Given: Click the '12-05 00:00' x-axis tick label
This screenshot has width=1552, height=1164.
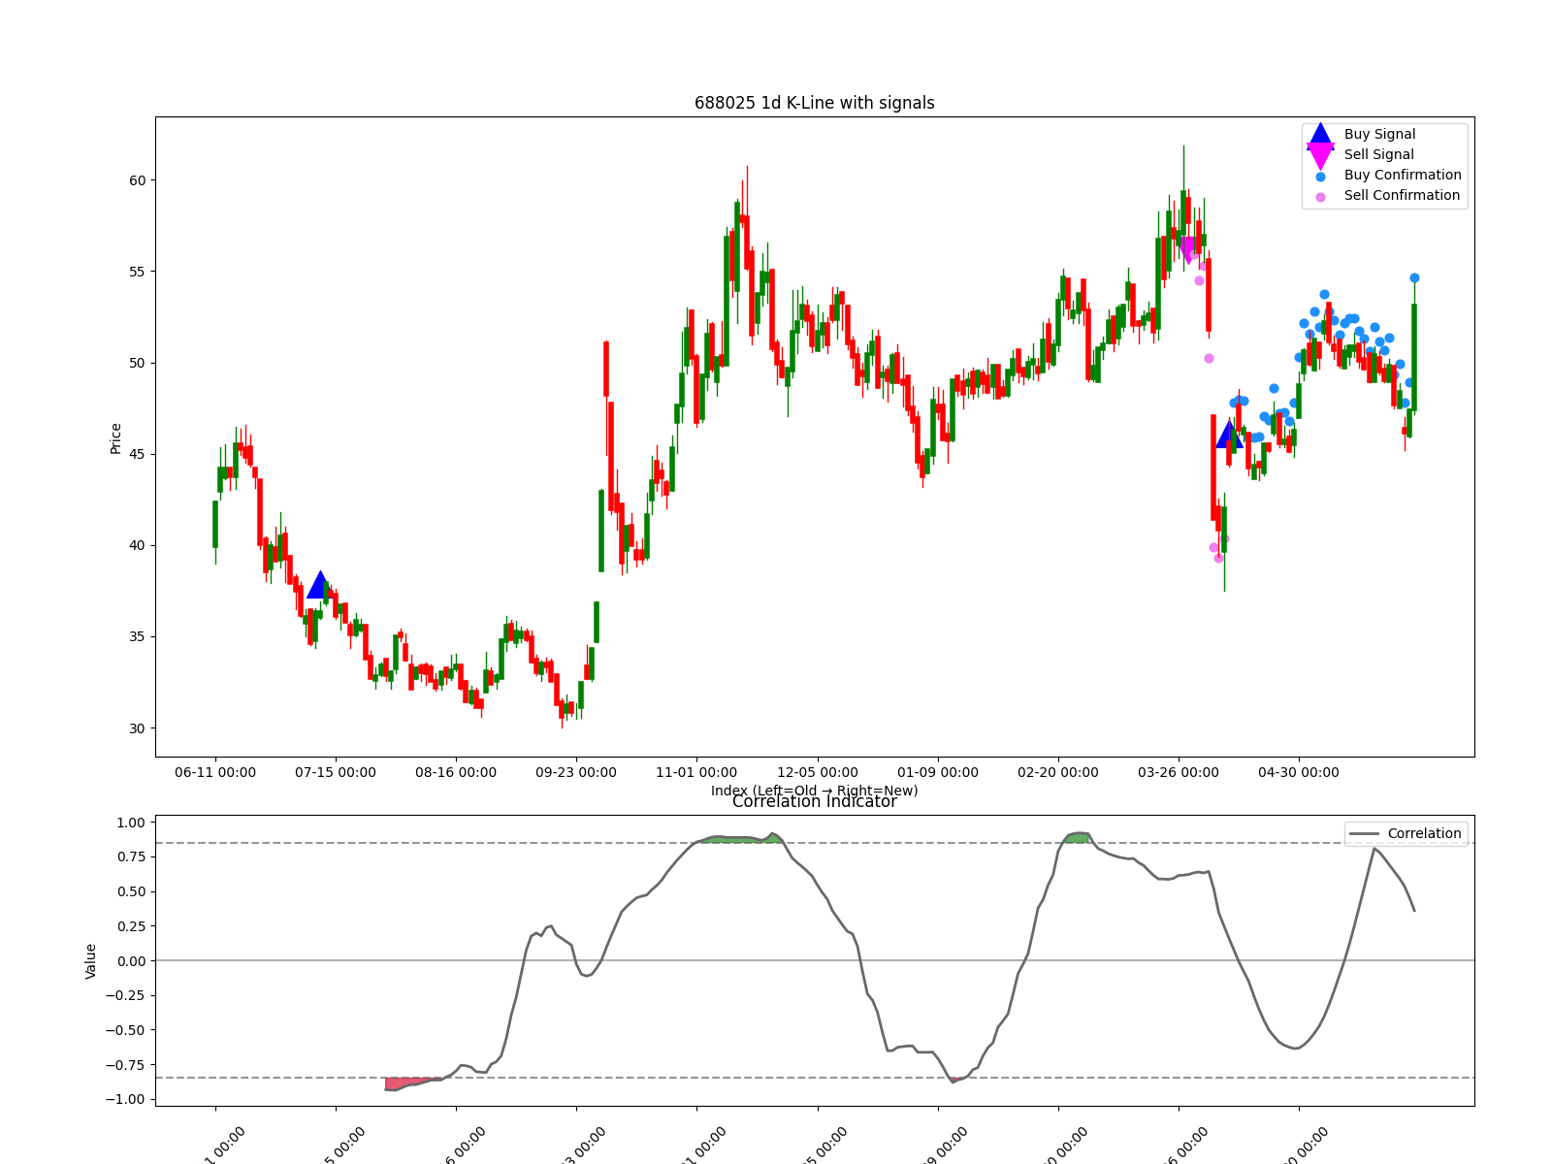Looking at the screenshot, I should pos(818,772).
